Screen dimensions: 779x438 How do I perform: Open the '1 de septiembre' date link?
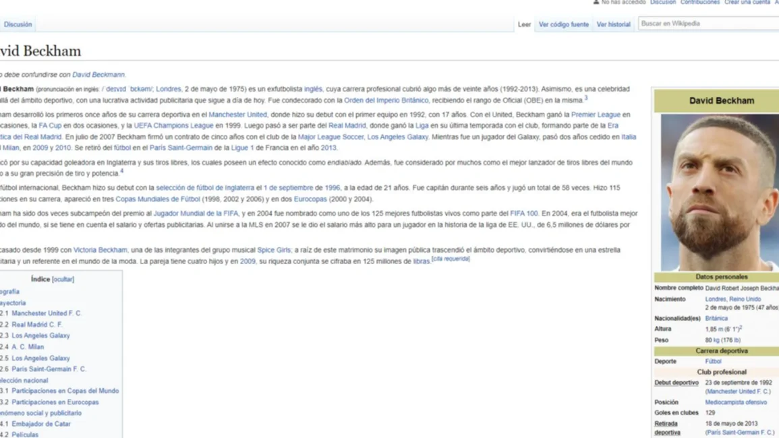pos(288,188)
